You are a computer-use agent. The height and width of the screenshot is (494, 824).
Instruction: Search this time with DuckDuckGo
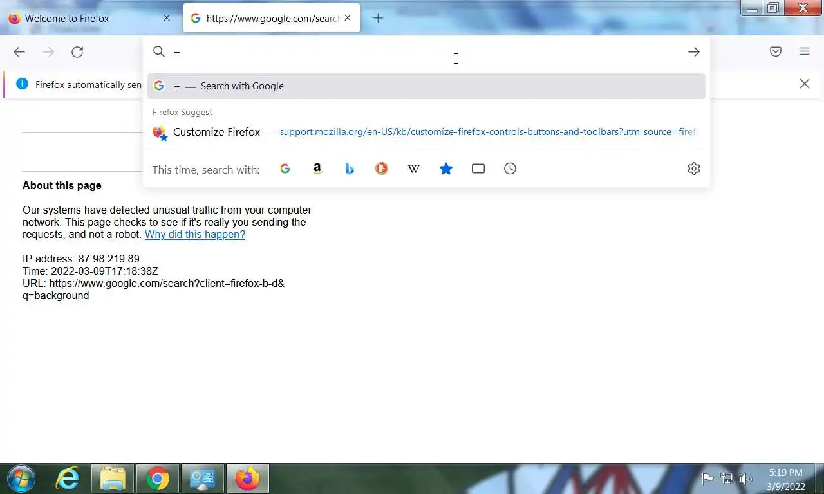tap(382, 169)
